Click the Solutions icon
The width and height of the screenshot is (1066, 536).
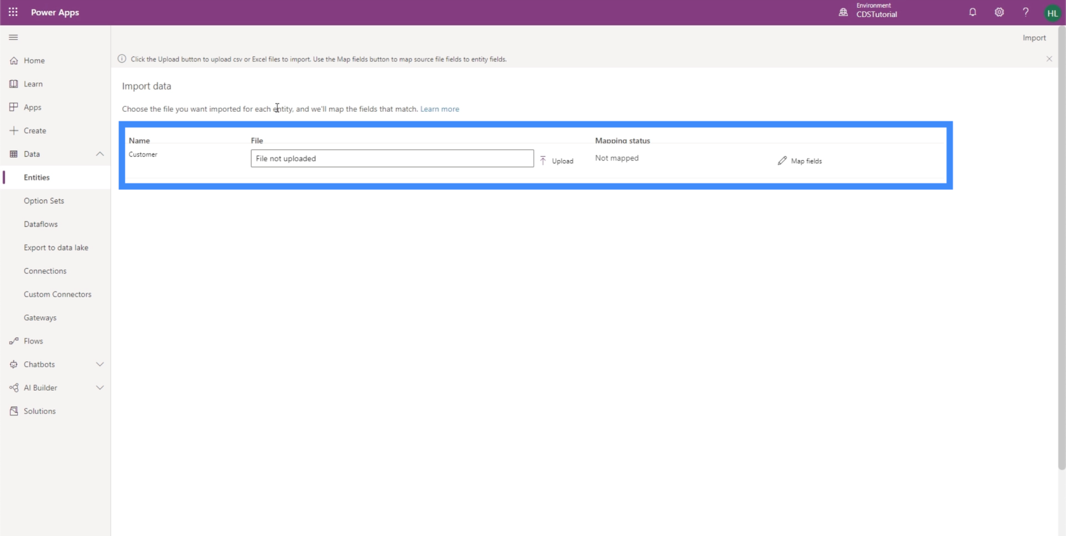pos(13,412)
